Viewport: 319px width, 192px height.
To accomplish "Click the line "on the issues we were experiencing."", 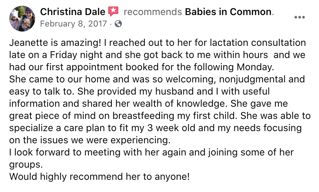I will [90, 140].
